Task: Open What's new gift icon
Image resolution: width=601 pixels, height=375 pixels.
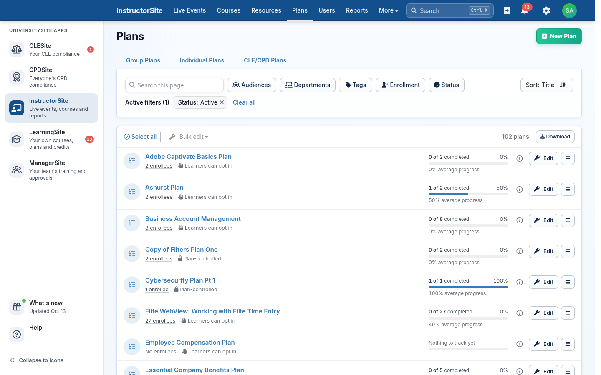Action: (17, 307)
